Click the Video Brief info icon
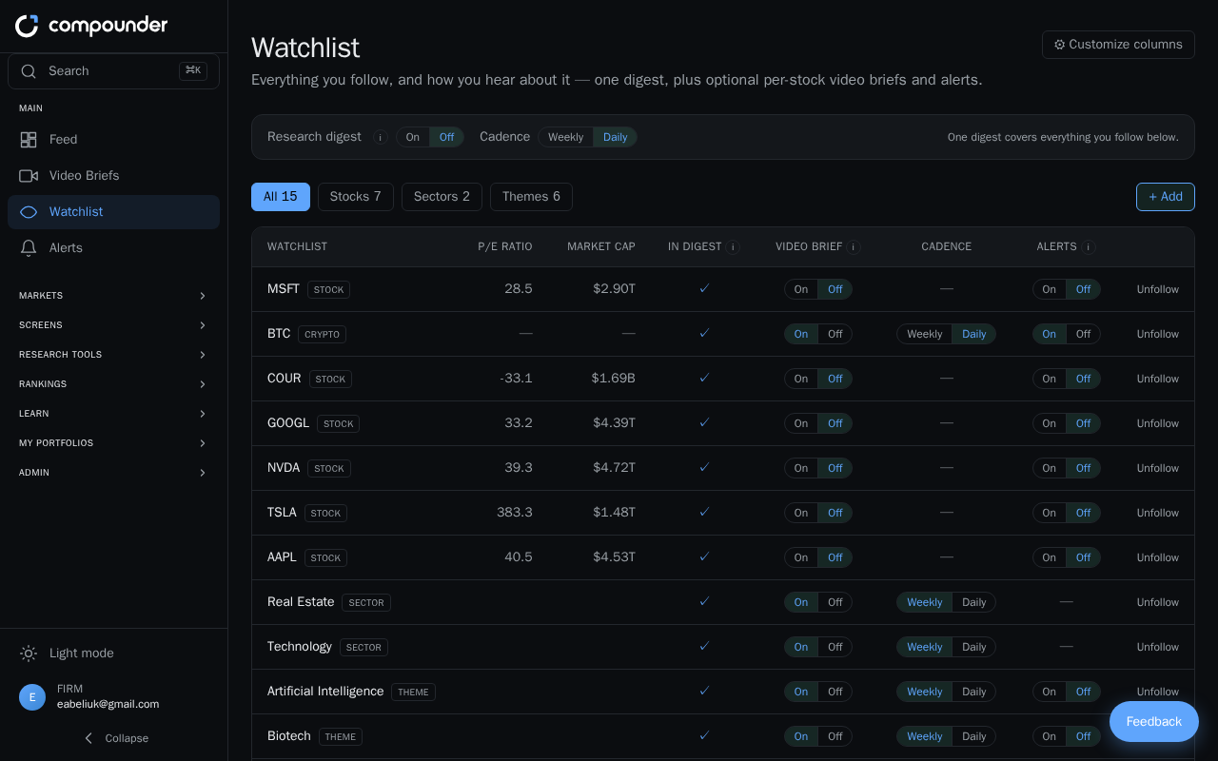Screen dimensions: 1218x761 pos(854,247)
